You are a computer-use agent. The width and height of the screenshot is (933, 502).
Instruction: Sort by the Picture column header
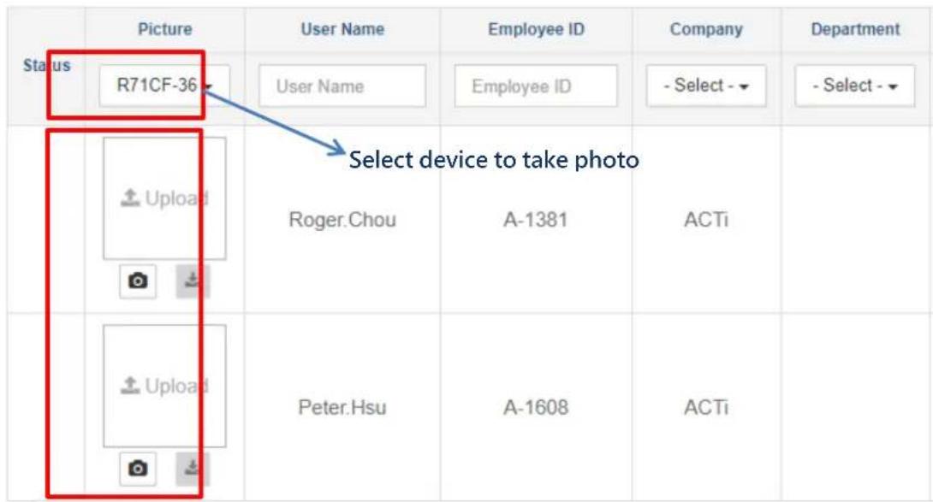pos(165,29)
